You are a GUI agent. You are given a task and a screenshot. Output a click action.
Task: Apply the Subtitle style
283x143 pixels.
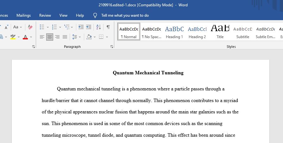tap(243, 31)
